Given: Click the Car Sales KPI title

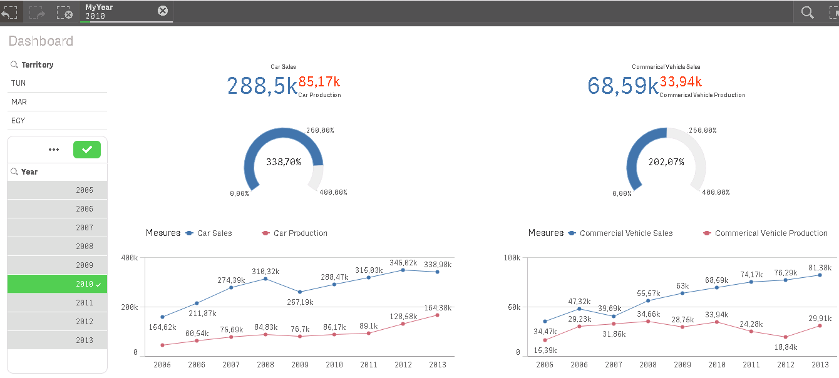Looking at the screenshot, I should pyautogui.click(x=283, y=66).
